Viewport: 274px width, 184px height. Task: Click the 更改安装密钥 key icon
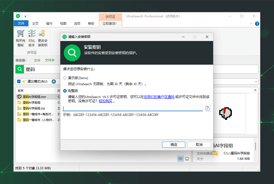[42, 33]
